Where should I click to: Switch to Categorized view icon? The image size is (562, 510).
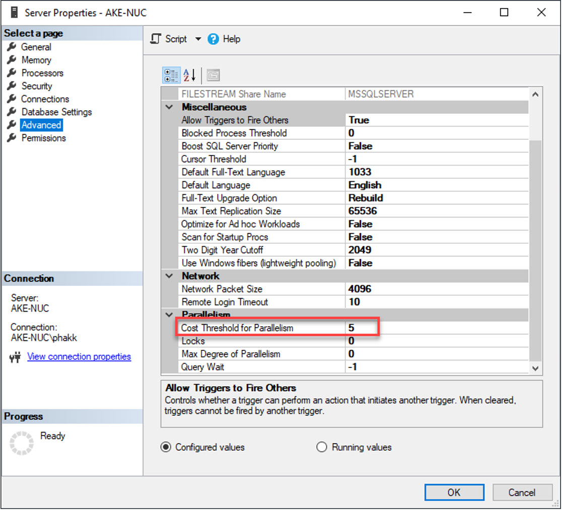171,76
